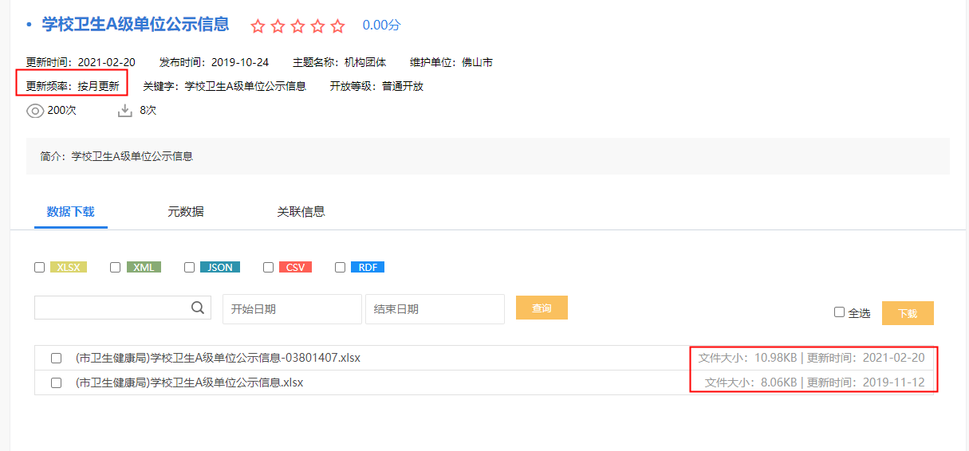Click the download count icon

(x=124, y=111)
